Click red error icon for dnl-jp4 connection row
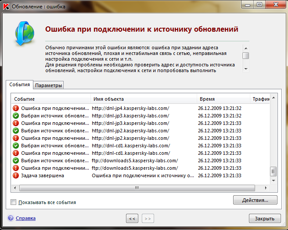288x230 pixels. [16, 108]
